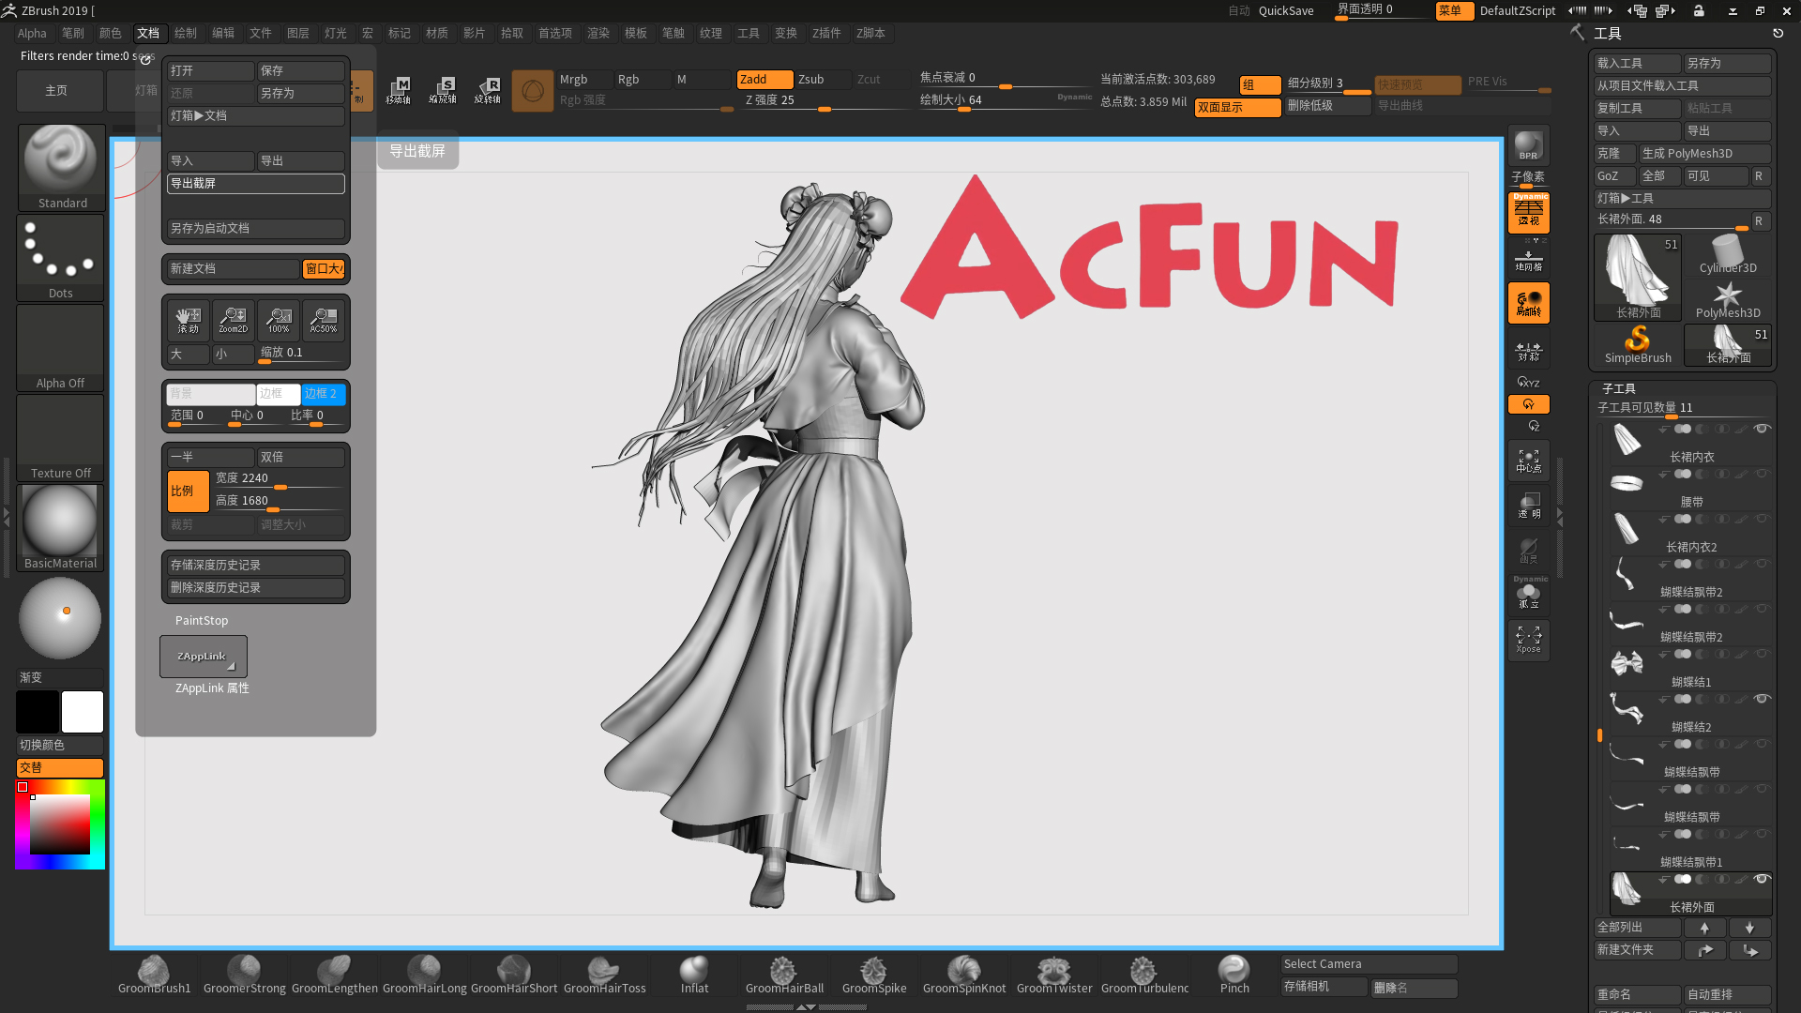The height and width of the screenshot is (1013, 1801).
Task: Toggle eye visibility for 腰带 subtool
Action: coord(1762,474)
